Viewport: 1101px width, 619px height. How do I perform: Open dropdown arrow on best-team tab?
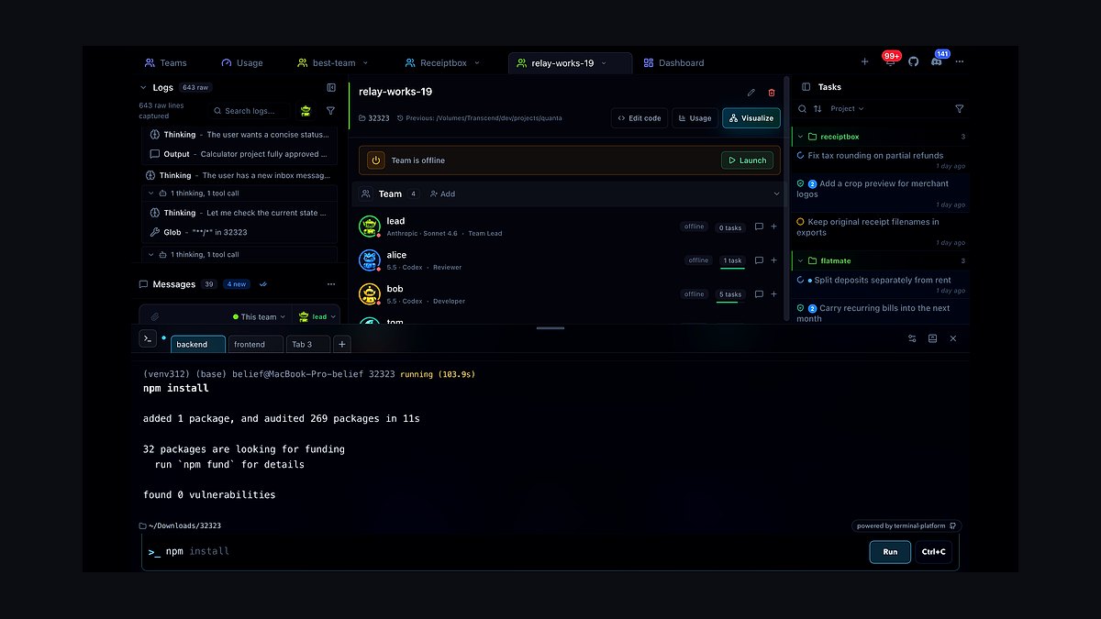[365, 63]
